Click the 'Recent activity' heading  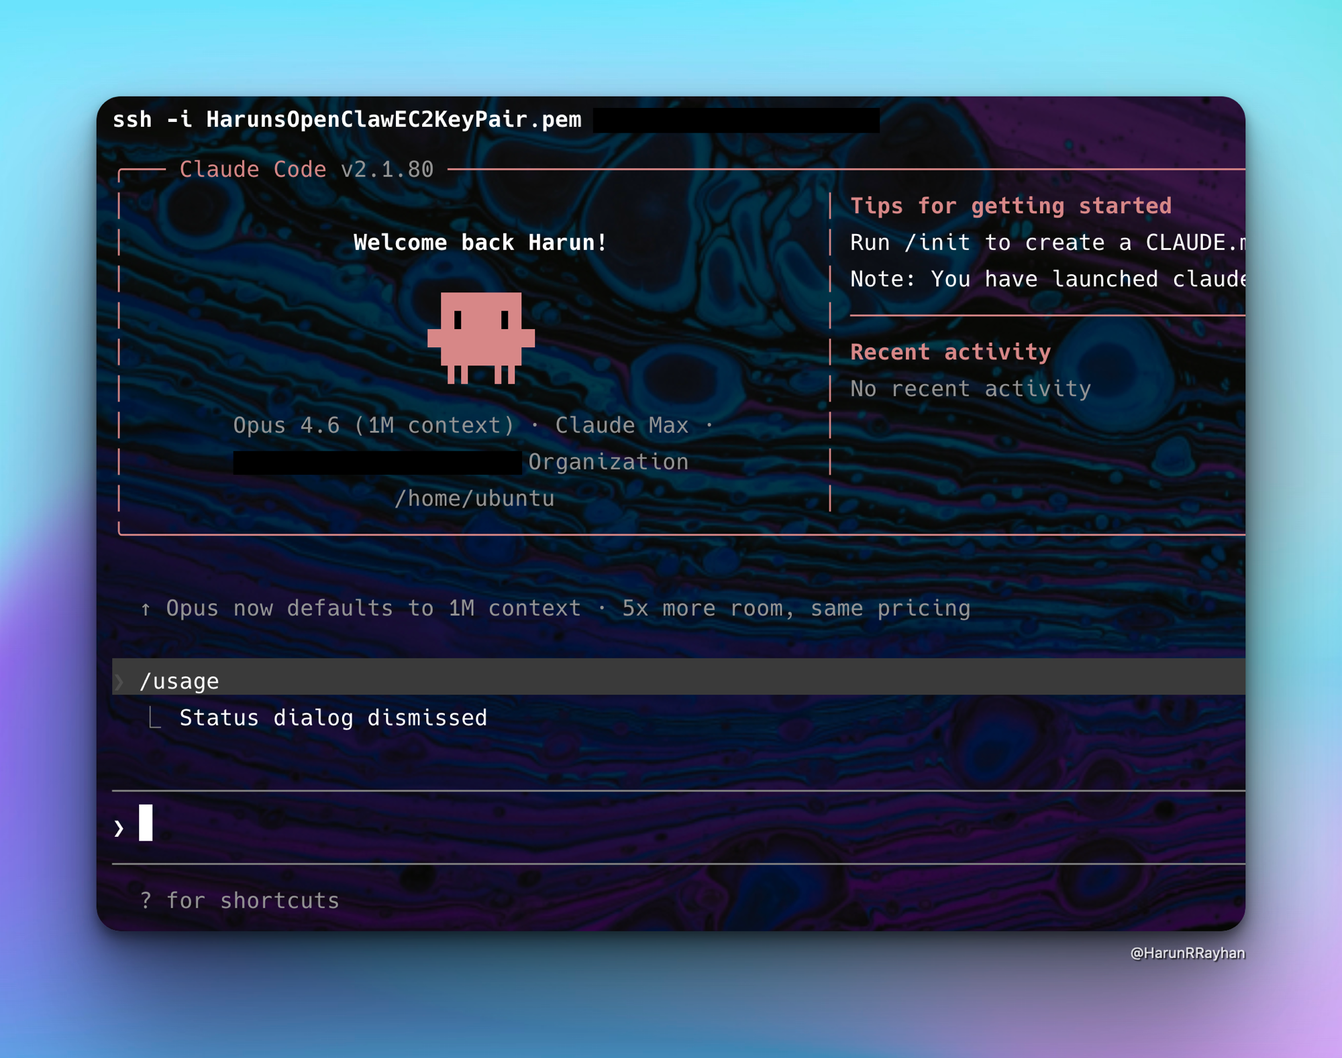[x=951, y=352]
